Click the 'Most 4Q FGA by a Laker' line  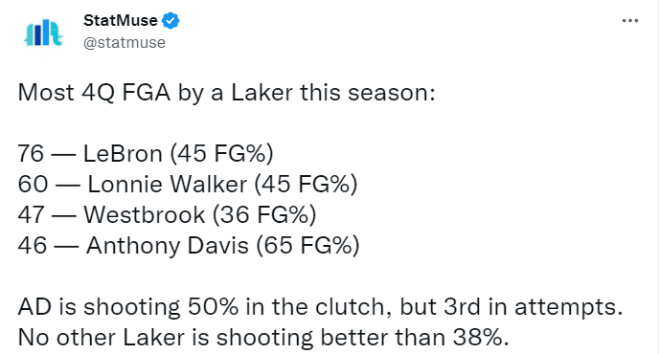226,93
